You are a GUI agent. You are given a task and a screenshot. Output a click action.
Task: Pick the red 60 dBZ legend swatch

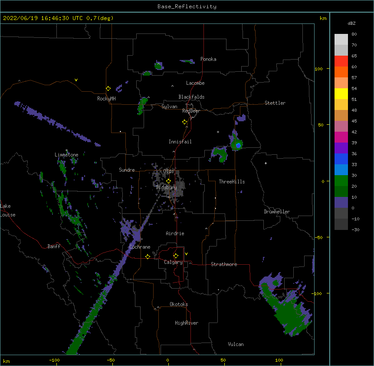point(341,61)
